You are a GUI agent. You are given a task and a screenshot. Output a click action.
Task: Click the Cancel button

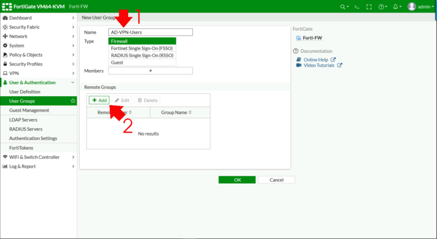(277, 180)
